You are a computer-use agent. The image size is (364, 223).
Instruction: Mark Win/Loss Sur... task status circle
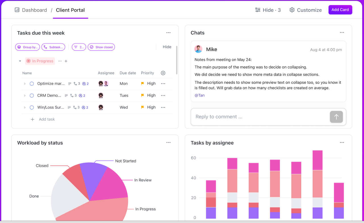(32, 108)
